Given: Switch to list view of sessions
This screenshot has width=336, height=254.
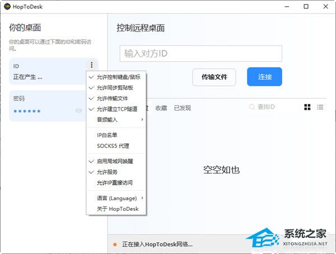Looking at the screenshot, I should [320, 107].
